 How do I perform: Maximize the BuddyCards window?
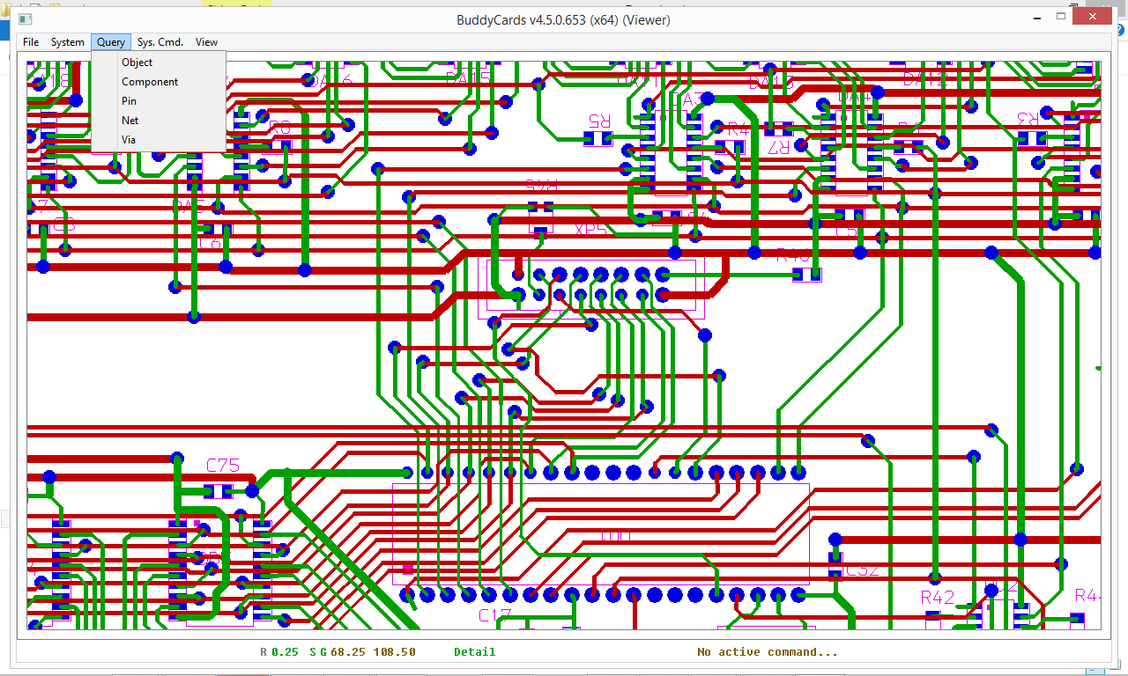click(x=1062, y=16)
